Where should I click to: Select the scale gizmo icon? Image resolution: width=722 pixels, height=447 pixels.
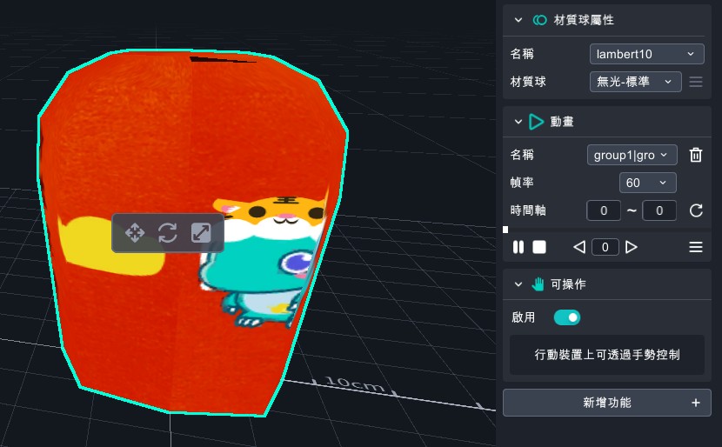201,233
